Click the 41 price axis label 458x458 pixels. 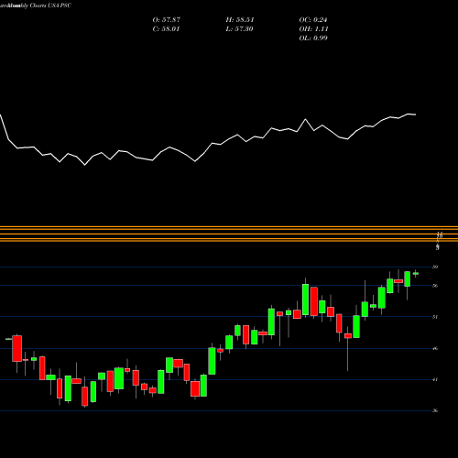(x=435, y=379)
